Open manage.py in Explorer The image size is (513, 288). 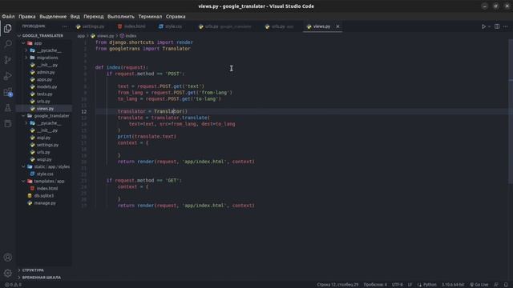(45, 203)
